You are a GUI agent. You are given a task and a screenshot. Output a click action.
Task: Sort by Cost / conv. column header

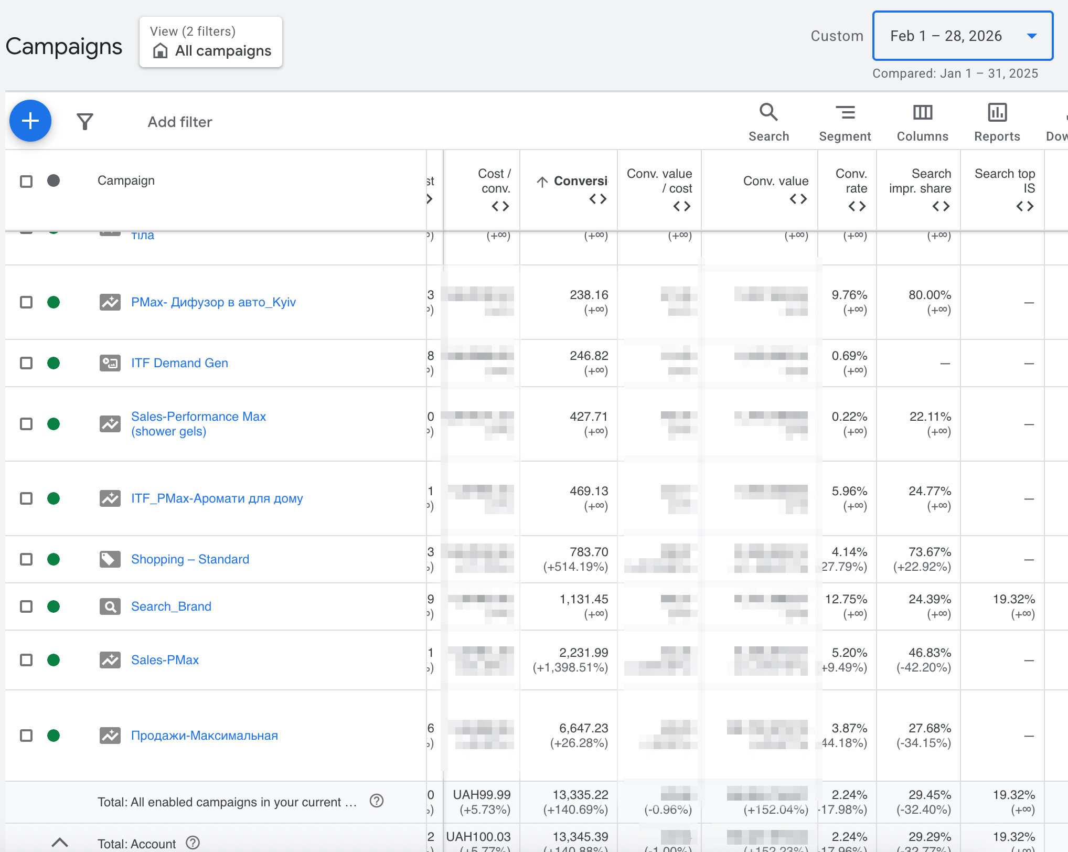point(495,181)
